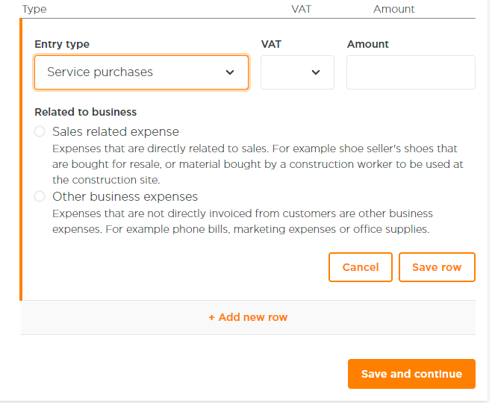Viewport: 492px width, 403px height.
Task: Click the Type column header
Action: click(x=34, y=9)
